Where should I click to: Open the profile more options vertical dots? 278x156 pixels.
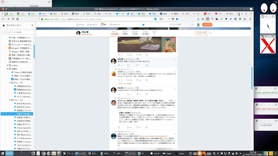coord(211,33)
